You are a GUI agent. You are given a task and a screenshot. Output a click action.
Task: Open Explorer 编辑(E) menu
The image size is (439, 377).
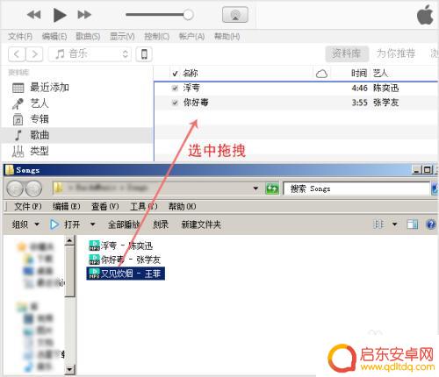[x=67, y=207]
